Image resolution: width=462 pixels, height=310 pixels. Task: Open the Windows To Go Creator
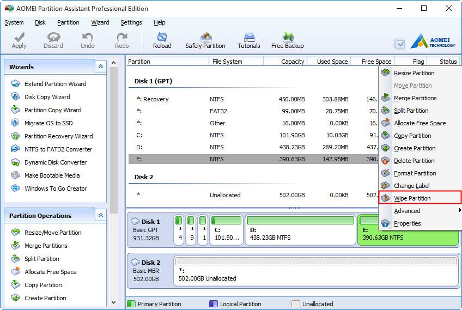click(x=55, y=189)
